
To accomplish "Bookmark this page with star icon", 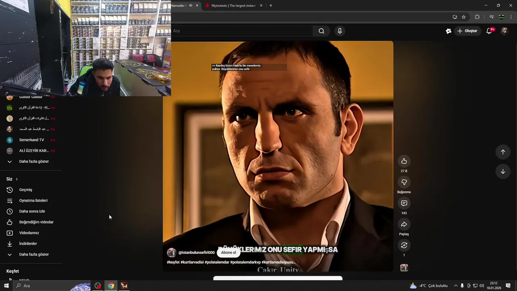I will click(x=464, y=17).
